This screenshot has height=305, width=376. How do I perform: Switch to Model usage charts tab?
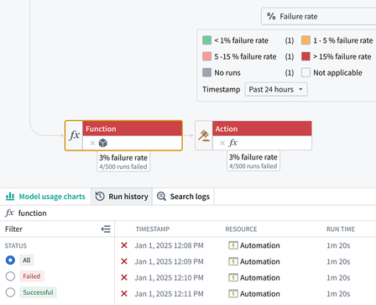[45, 197]
